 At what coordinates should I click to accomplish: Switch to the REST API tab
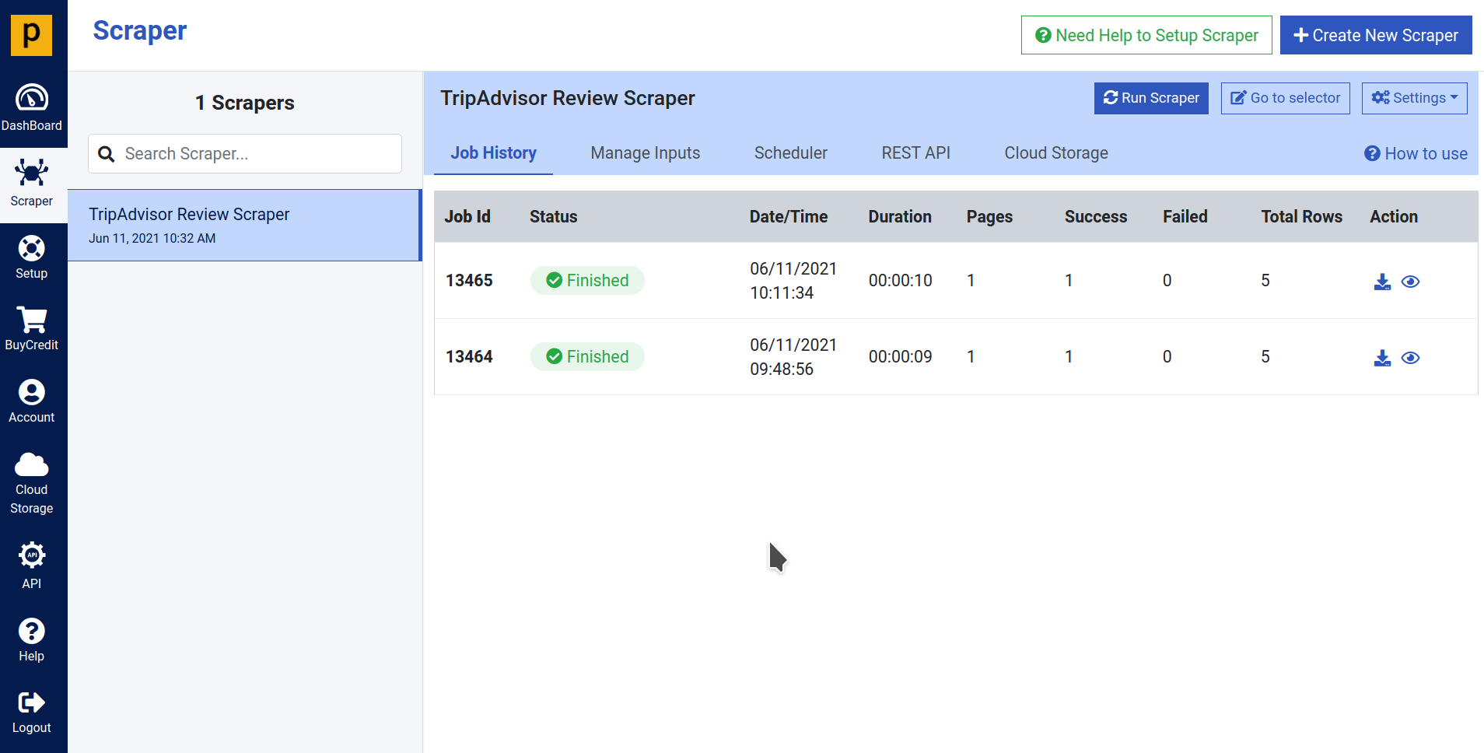[x=915, y=153]
